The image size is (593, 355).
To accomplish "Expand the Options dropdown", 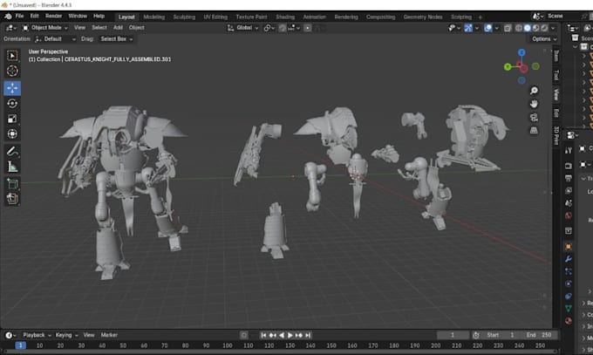I will pos(544,39).
